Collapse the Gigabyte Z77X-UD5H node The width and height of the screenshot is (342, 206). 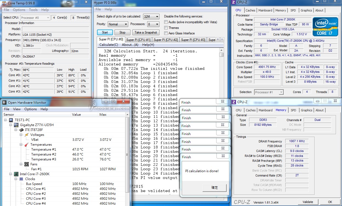[x=11, y=125]
